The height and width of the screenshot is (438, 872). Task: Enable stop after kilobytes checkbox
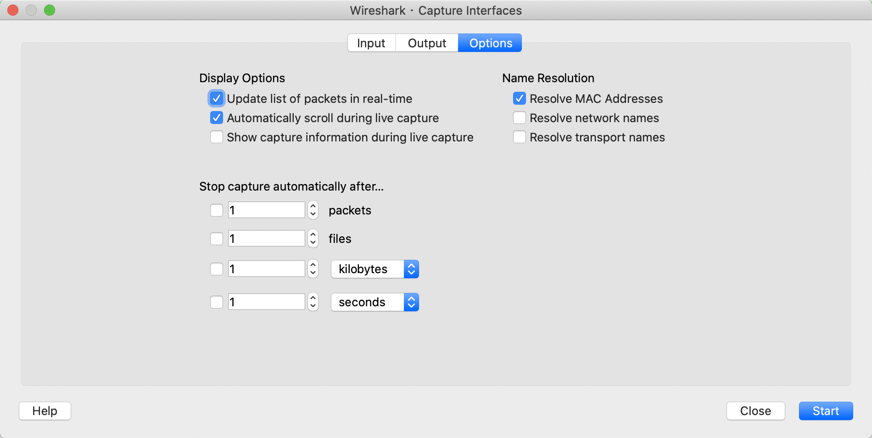click(x=217, y=269)
